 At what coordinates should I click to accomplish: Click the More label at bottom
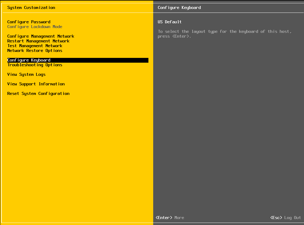pos(179,218)
